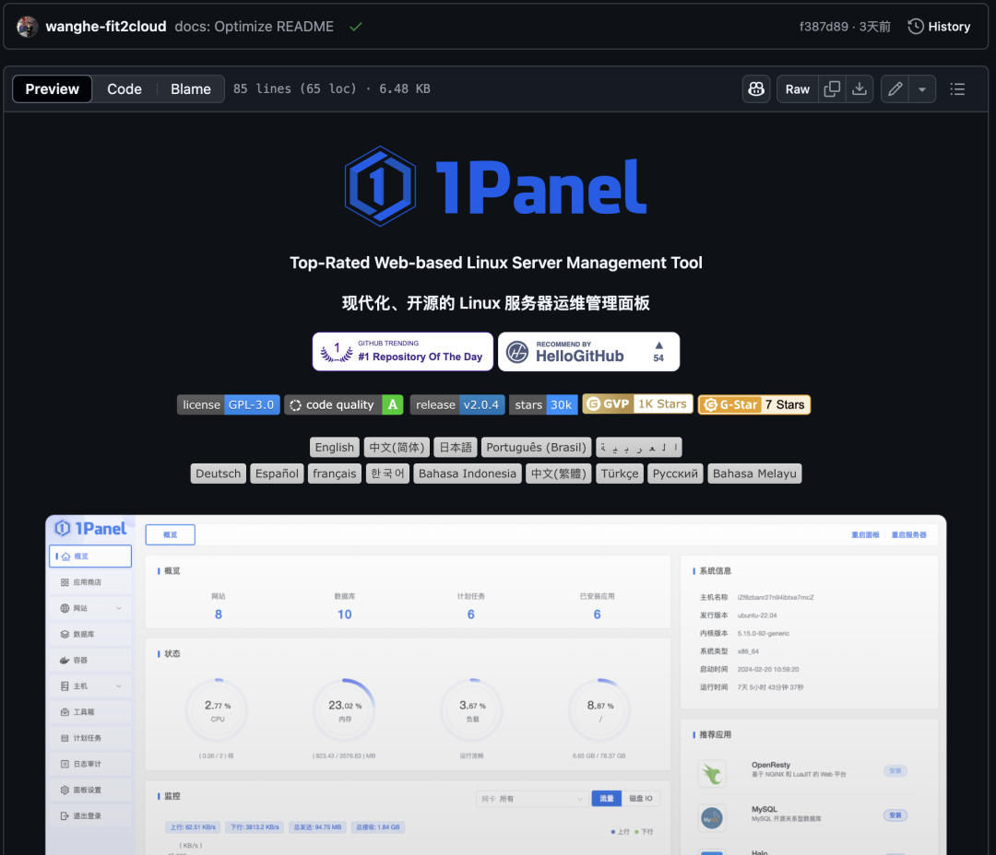Click the pencil edit file icon
996x855 pixels.
894,89
